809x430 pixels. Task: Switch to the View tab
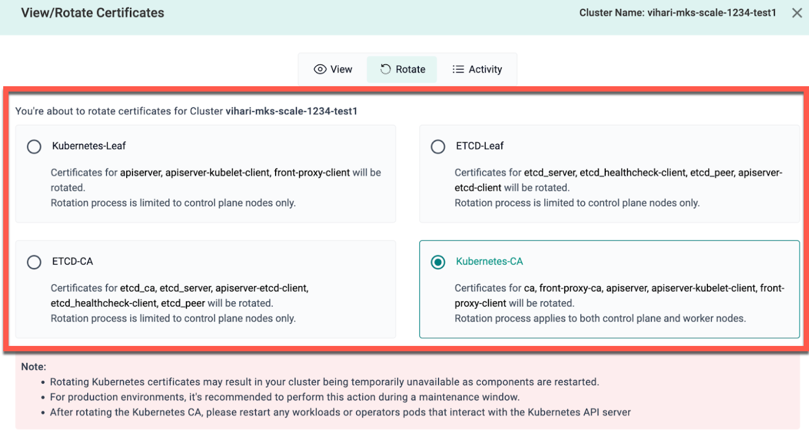click(x=333, y=69)
